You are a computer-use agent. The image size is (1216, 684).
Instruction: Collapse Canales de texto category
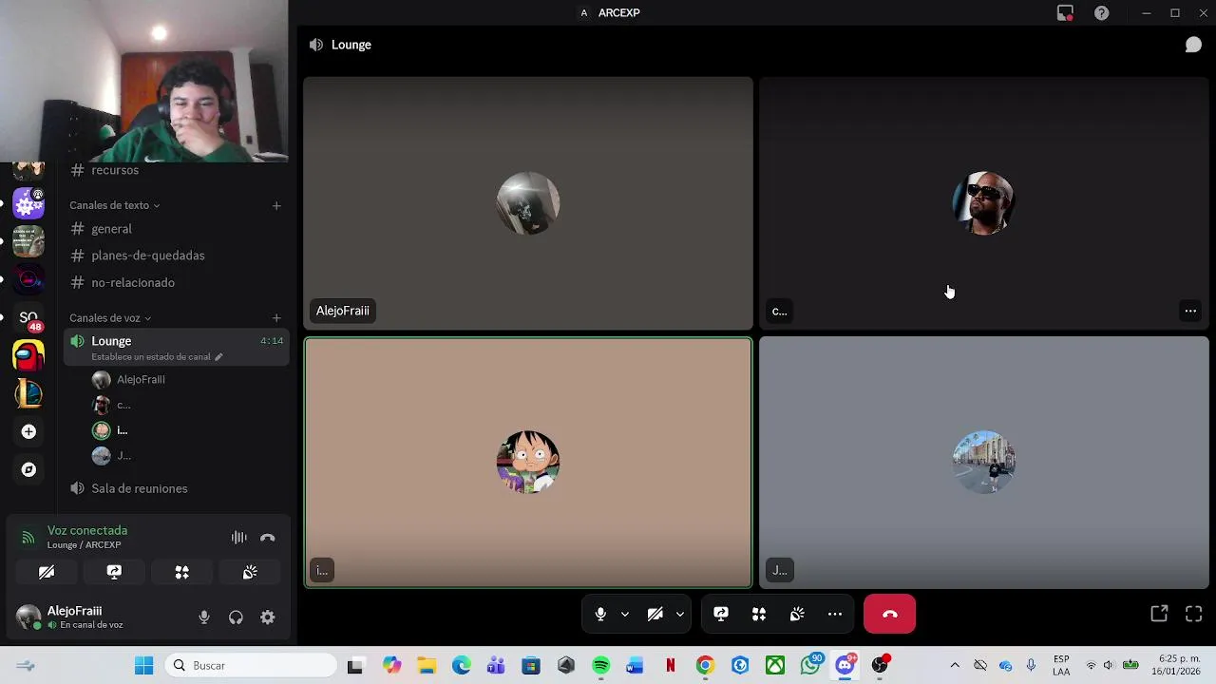pos(114,205)
